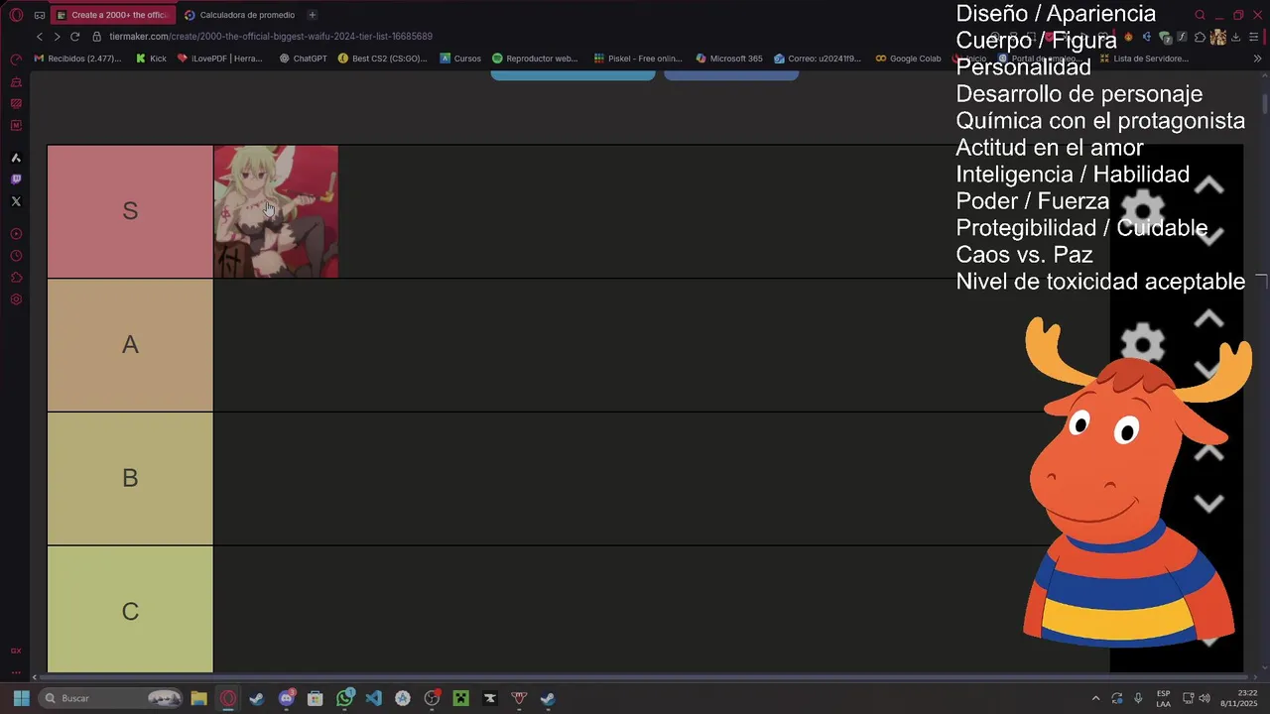Open Microsoft Store from the taskbar
Image resolution: width=1270 pixels, height=714 pixels.
tap(316, 698)
